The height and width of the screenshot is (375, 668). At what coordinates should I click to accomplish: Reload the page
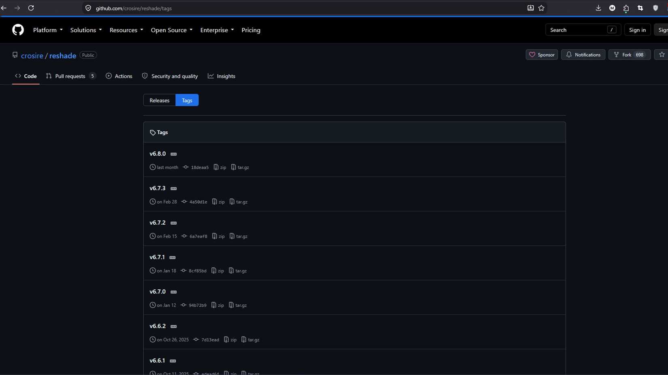(x=31, y=8)
